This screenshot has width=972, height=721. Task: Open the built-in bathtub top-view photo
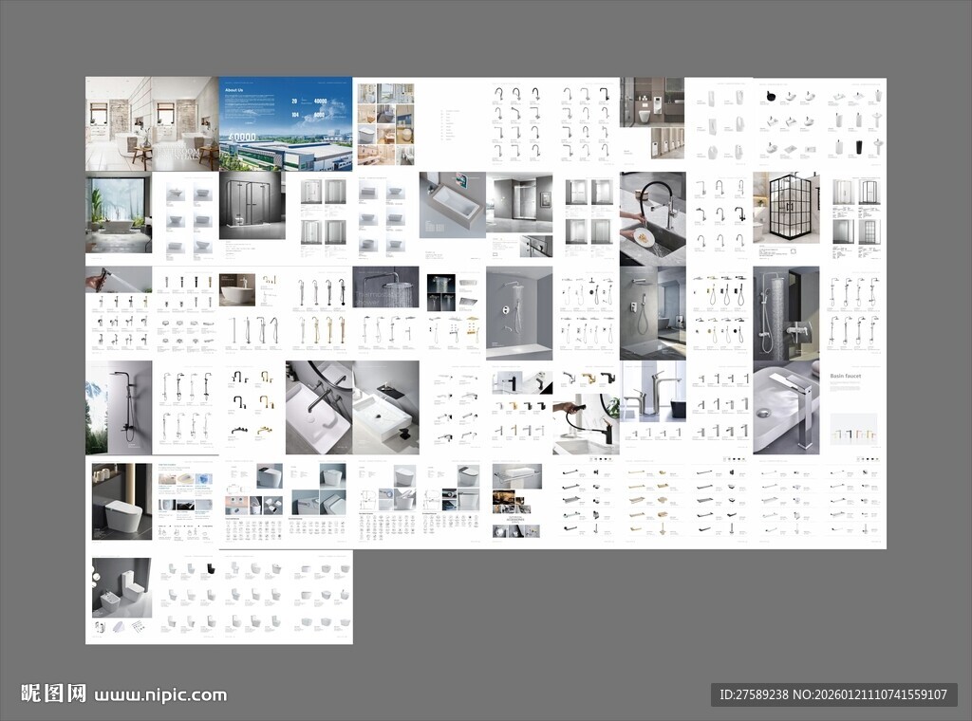click(453, 205)
